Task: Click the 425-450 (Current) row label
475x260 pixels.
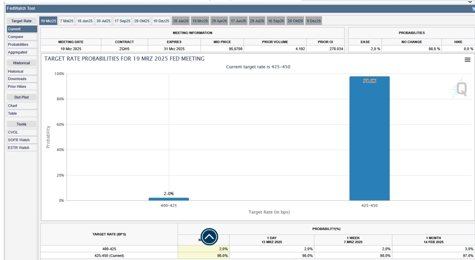Action: 109,256
